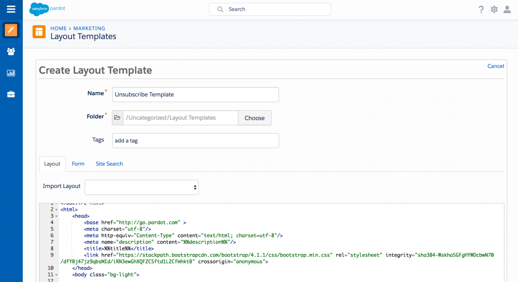Open the hamburger navigation menu
Image resolution: width=518 pixels, height=282 pixels.
pos(11,9)
